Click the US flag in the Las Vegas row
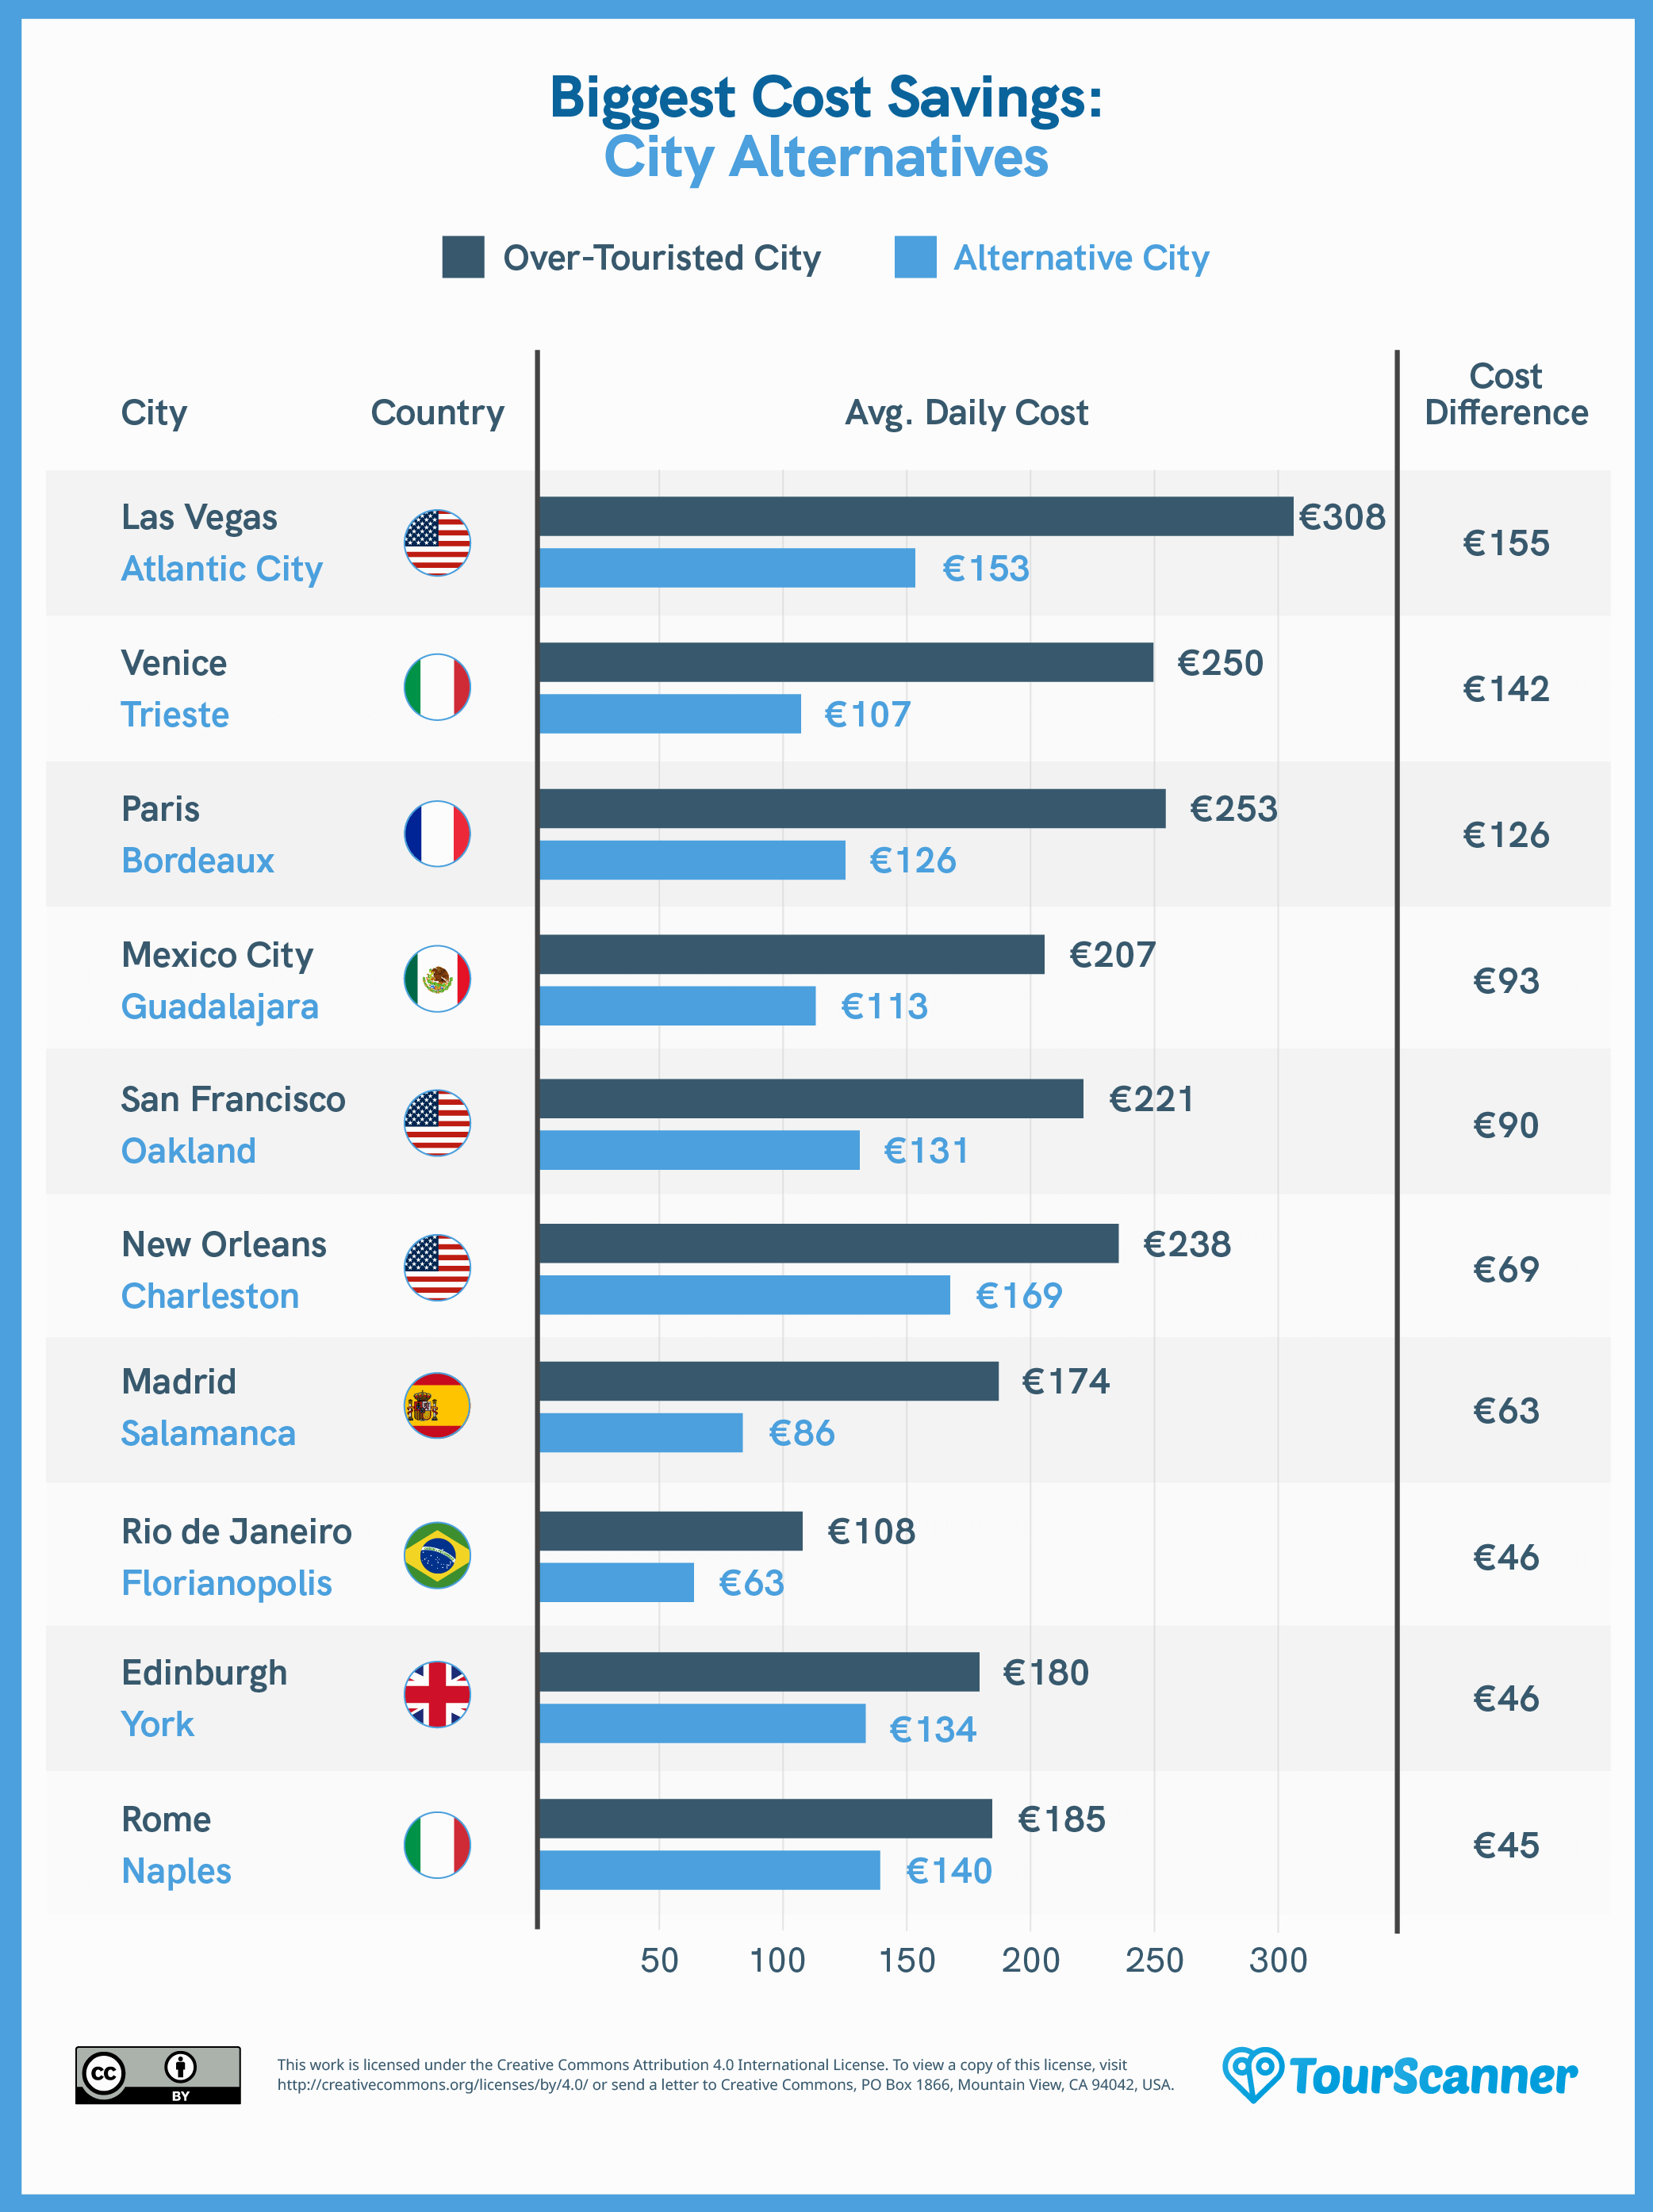This screenshot has width=1653, height=2212. click(x=437, y=543)
